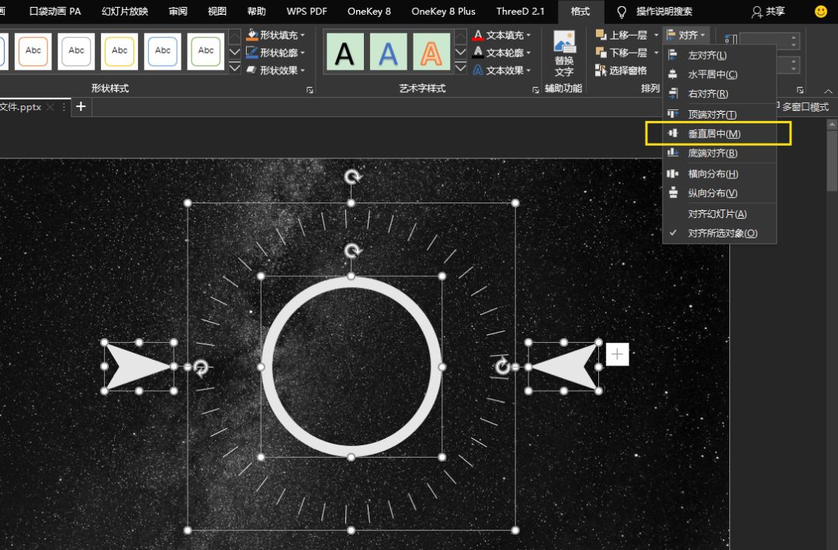Viewport: 838px width, 550px height.
Task: Open the 对齐 align dropdown
Action: (686, 35)
